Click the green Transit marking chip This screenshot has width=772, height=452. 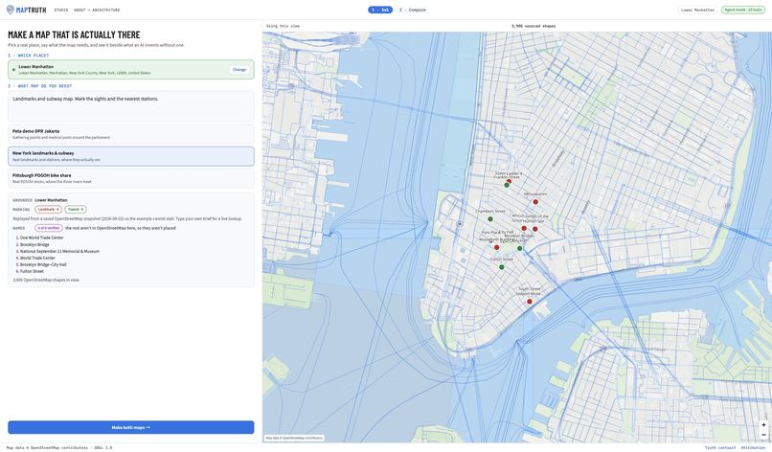pyautogui.click(x=76, y=210)
